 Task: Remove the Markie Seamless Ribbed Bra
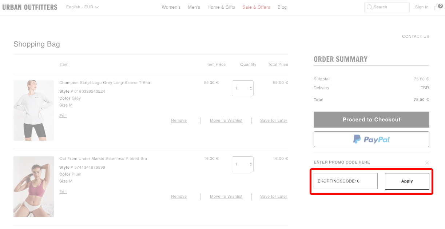[179, 196]
